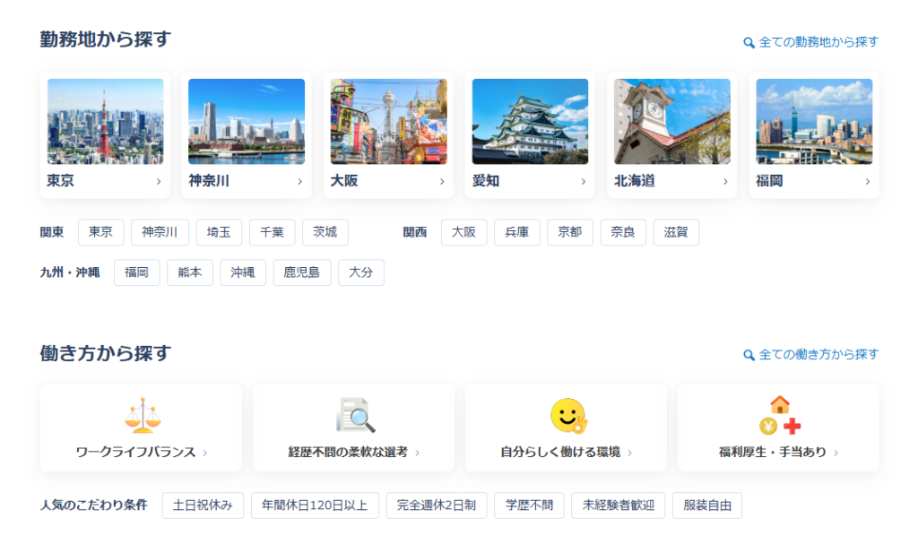Image resolution: width=918 pixels, height=553 pixels.
Task: Click the 勤務地から探す heading
Action: [106, 39]
